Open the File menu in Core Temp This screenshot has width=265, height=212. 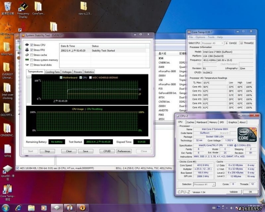(190, 37)
